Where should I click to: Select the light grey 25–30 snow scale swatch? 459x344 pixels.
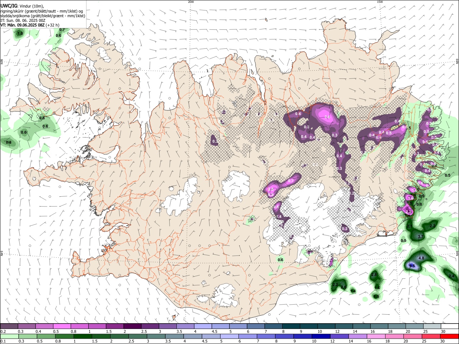tap(432, 326)
